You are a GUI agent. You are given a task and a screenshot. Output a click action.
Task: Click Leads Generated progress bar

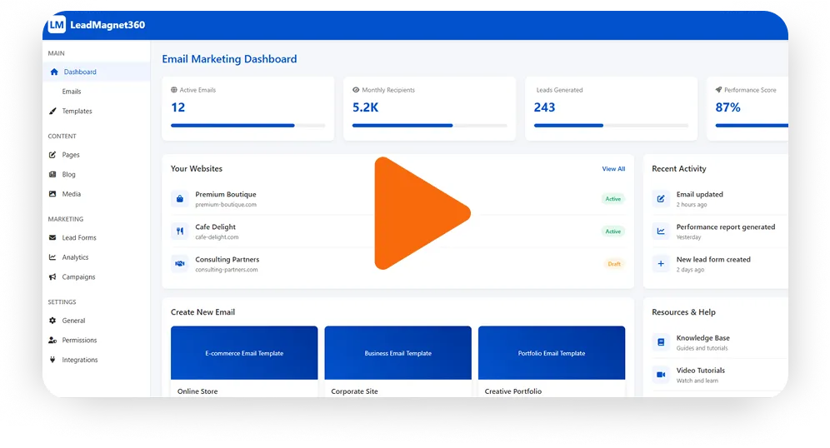click(x=611, y=126)
